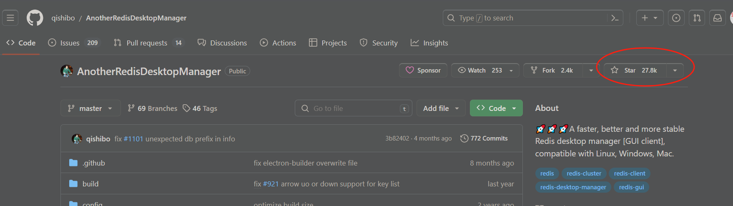Open the notifications inbox icon
The image size is (733, 206).
tap(718, 18)
